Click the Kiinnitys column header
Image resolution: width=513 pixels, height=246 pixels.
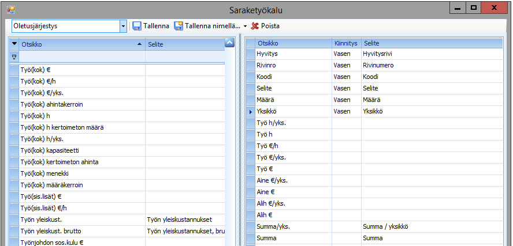[x=345, y=43]
